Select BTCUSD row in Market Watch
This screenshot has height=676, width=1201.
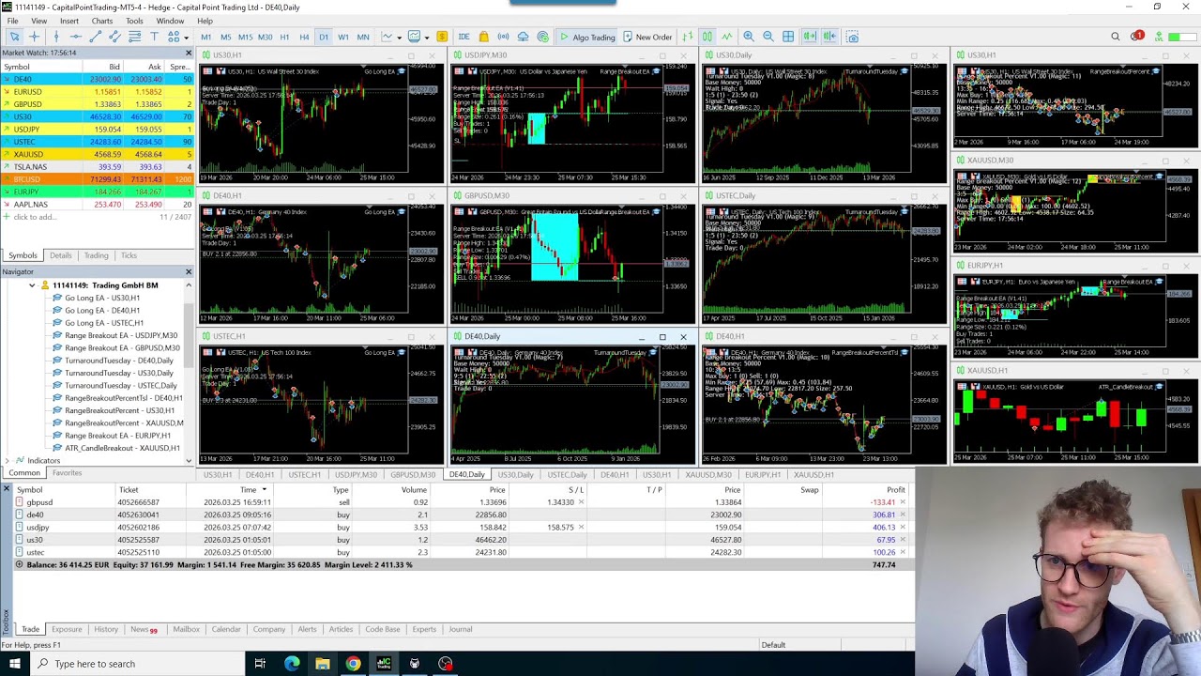[98, 179]
